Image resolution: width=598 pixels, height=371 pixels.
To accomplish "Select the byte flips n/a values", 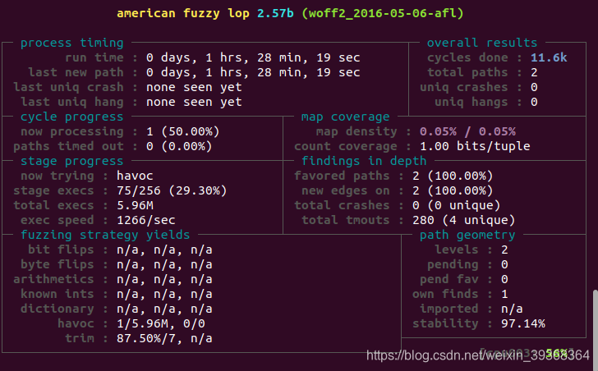I will click(164, 265).
